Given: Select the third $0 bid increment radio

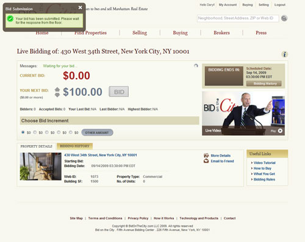Looking at the screenshot, I should tap(47, 132).
